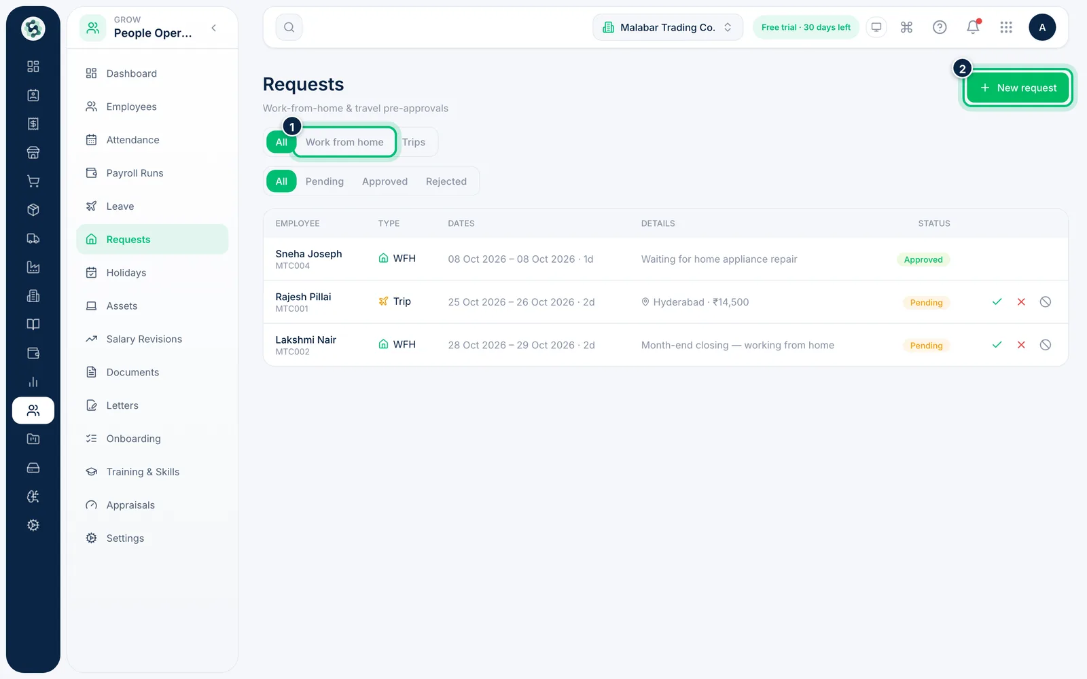Filter requests by Trips type
Screen dimensions: 1087x679
tap(414, 142)
